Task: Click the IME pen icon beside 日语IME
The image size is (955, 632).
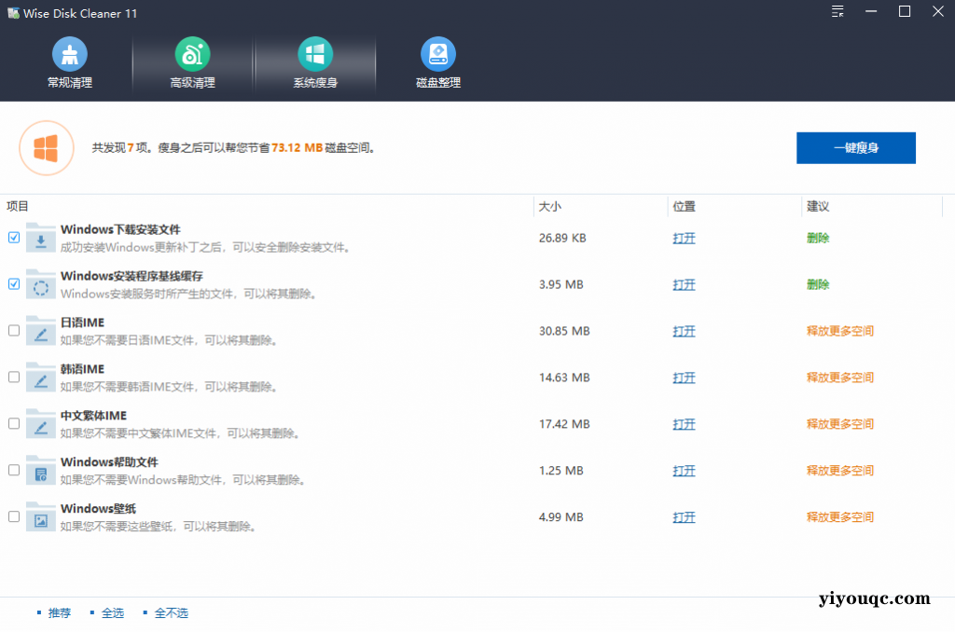Action: [x=39, y=331]
